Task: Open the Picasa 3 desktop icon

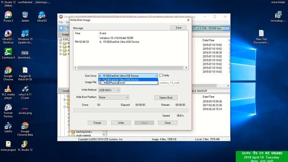Action: click(8, 17)
